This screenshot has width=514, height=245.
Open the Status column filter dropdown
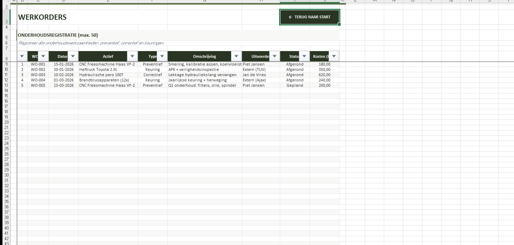coord(304,56)
